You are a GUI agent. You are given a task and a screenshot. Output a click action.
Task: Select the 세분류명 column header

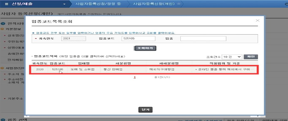coord(123,63)
